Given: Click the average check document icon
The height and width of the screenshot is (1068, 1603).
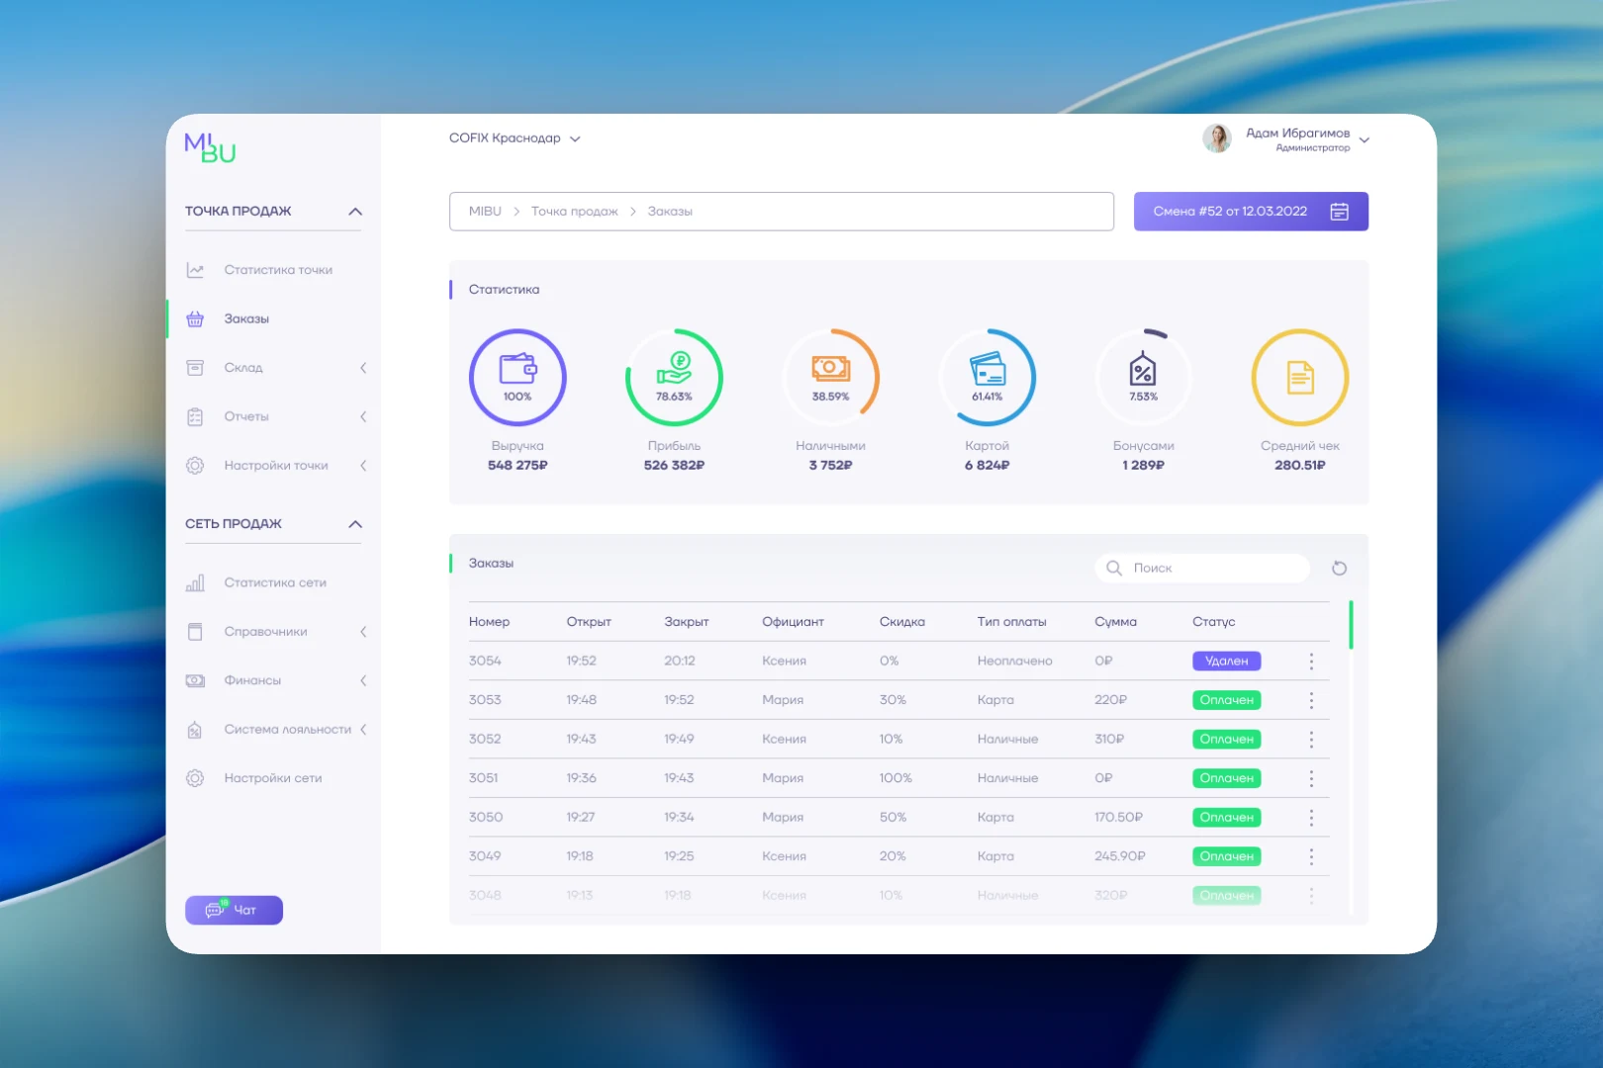Looking at the screenshot, I should point(1300,377).
